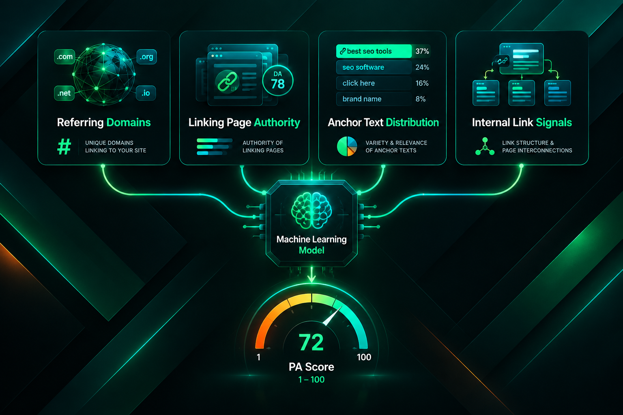623x415 pixels.
Task: Click the chain badge on the parent page diagram
Action: pyautogui.click(x=502, y=61)
